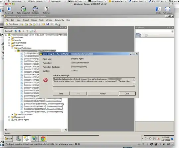This screenshot has width=179, height=148.
Task: Open the Debug menu
Action: (34, 20)
